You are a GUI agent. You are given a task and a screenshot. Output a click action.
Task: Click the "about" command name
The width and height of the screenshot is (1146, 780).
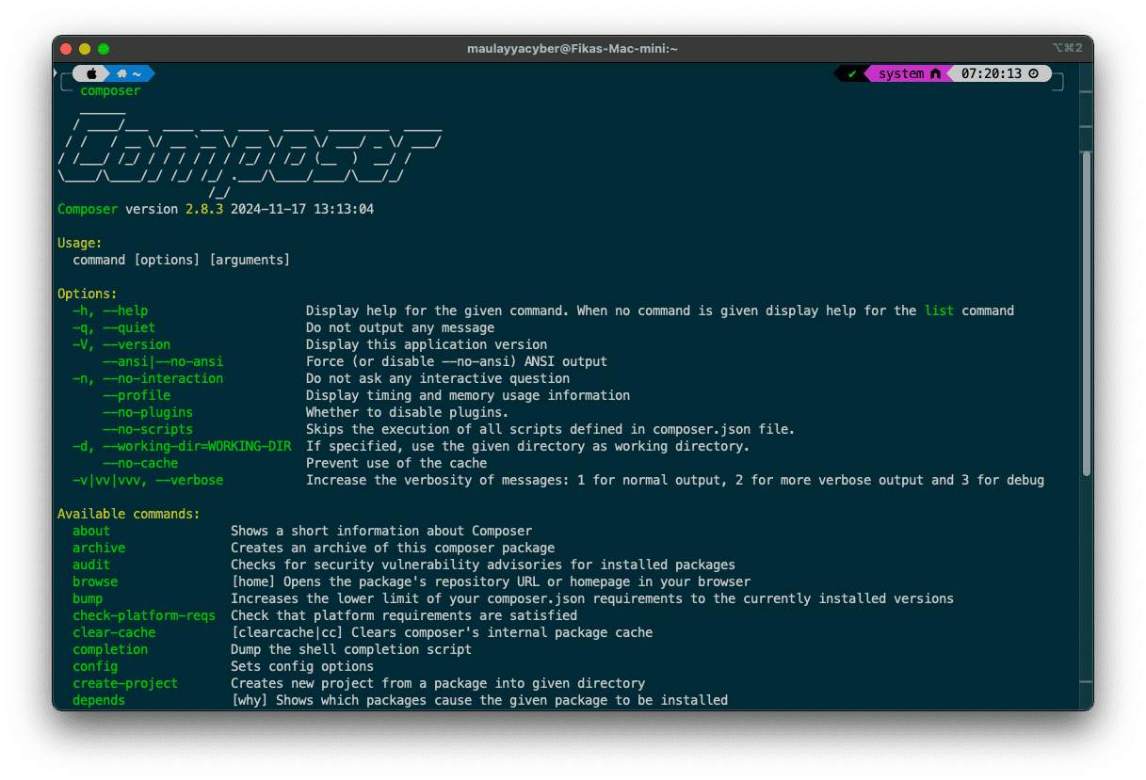[91, 531]
